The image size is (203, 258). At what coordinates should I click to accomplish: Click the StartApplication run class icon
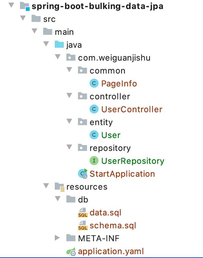(83, 174)
